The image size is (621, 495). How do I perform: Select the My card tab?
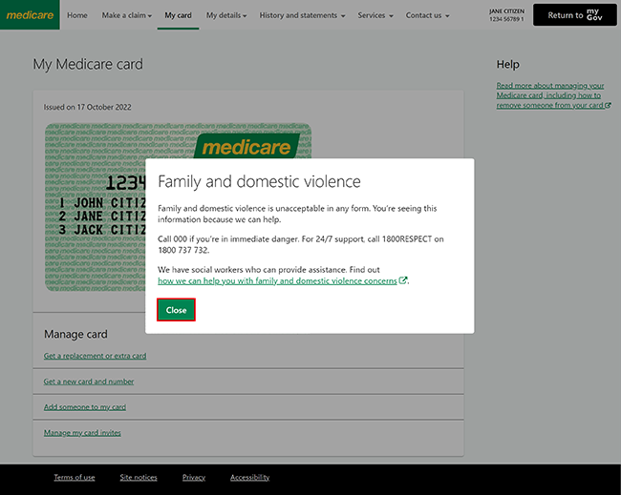(179, 15)
